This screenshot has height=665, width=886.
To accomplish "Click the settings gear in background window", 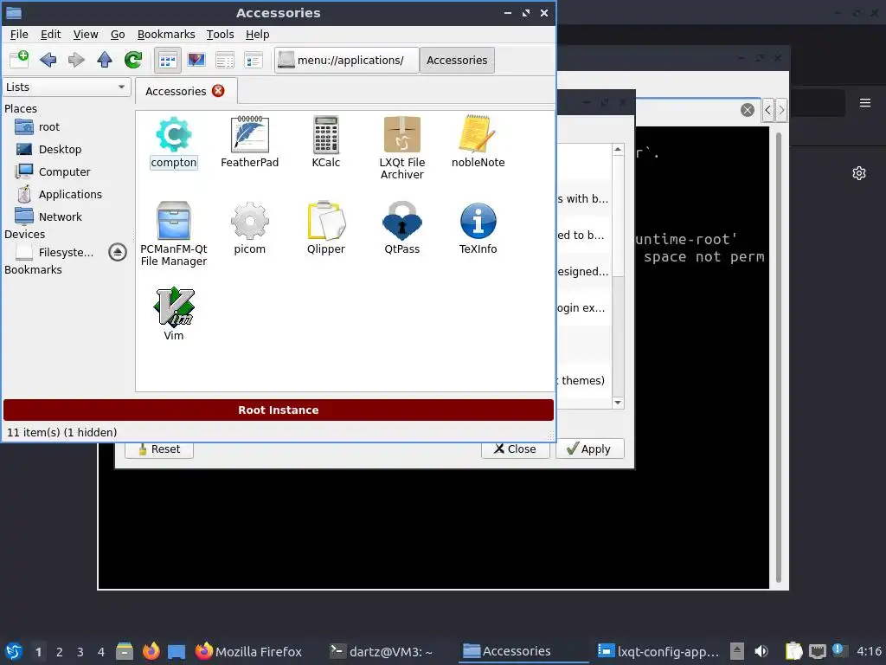I will point(859,173).
